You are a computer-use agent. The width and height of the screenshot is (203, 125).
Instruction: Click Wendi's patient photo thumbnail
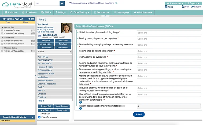pos(66,28)
